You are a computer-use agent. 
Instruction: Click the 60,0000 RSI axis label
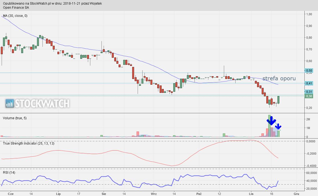tap(311, 173)
